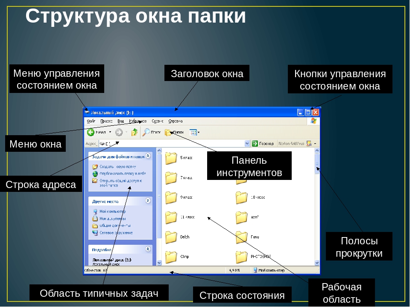Click the Мой компьютер icon in status bar
The width and height of the screenshot is (410, 307).
click(255, 270)
